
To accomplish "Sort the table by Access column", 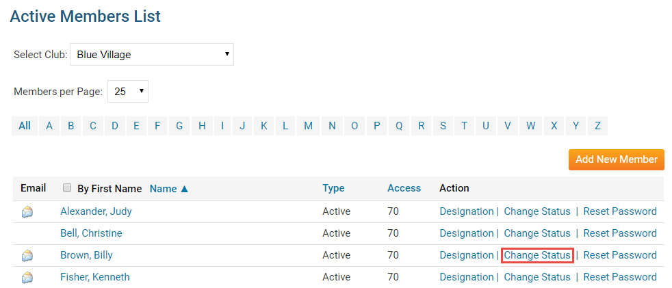I will point(403,188).
